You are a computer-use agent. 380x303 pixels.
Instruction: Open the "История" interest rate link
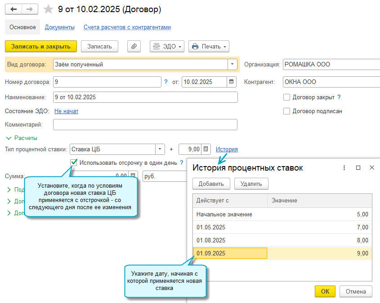[227, 149]
